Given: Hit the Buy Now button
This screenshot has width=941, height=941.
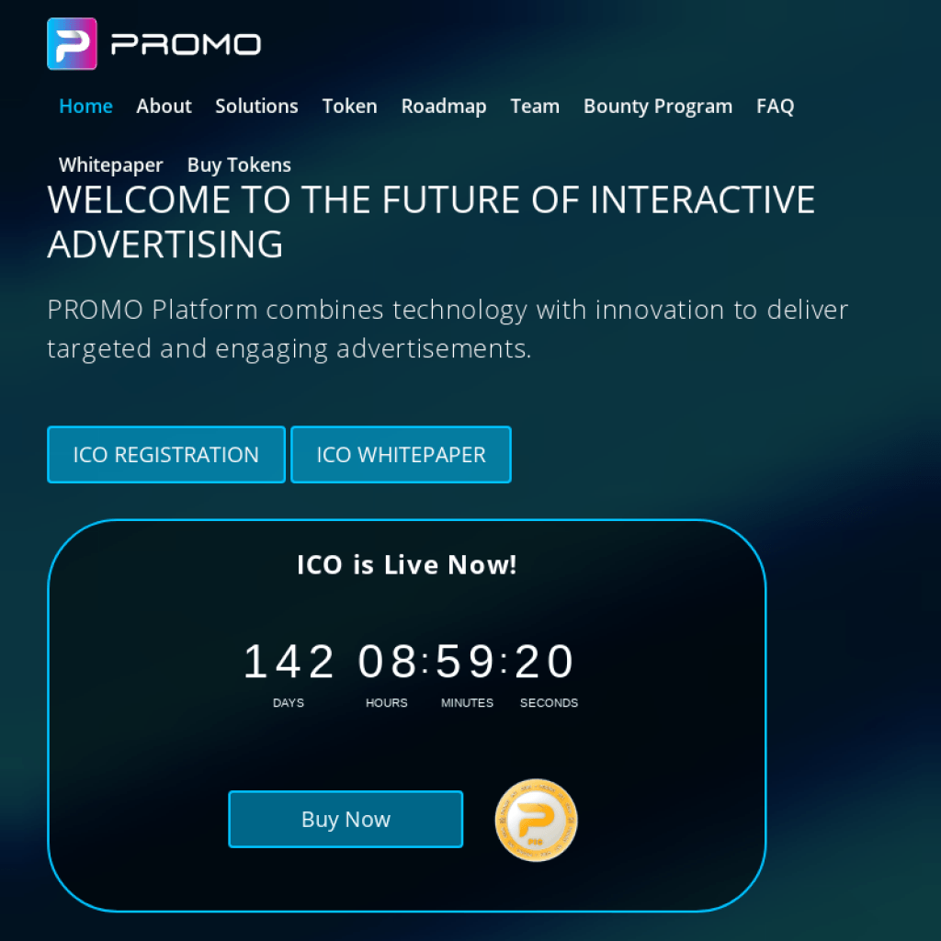Looking at the screenshot, I should (x=346, y=819).
